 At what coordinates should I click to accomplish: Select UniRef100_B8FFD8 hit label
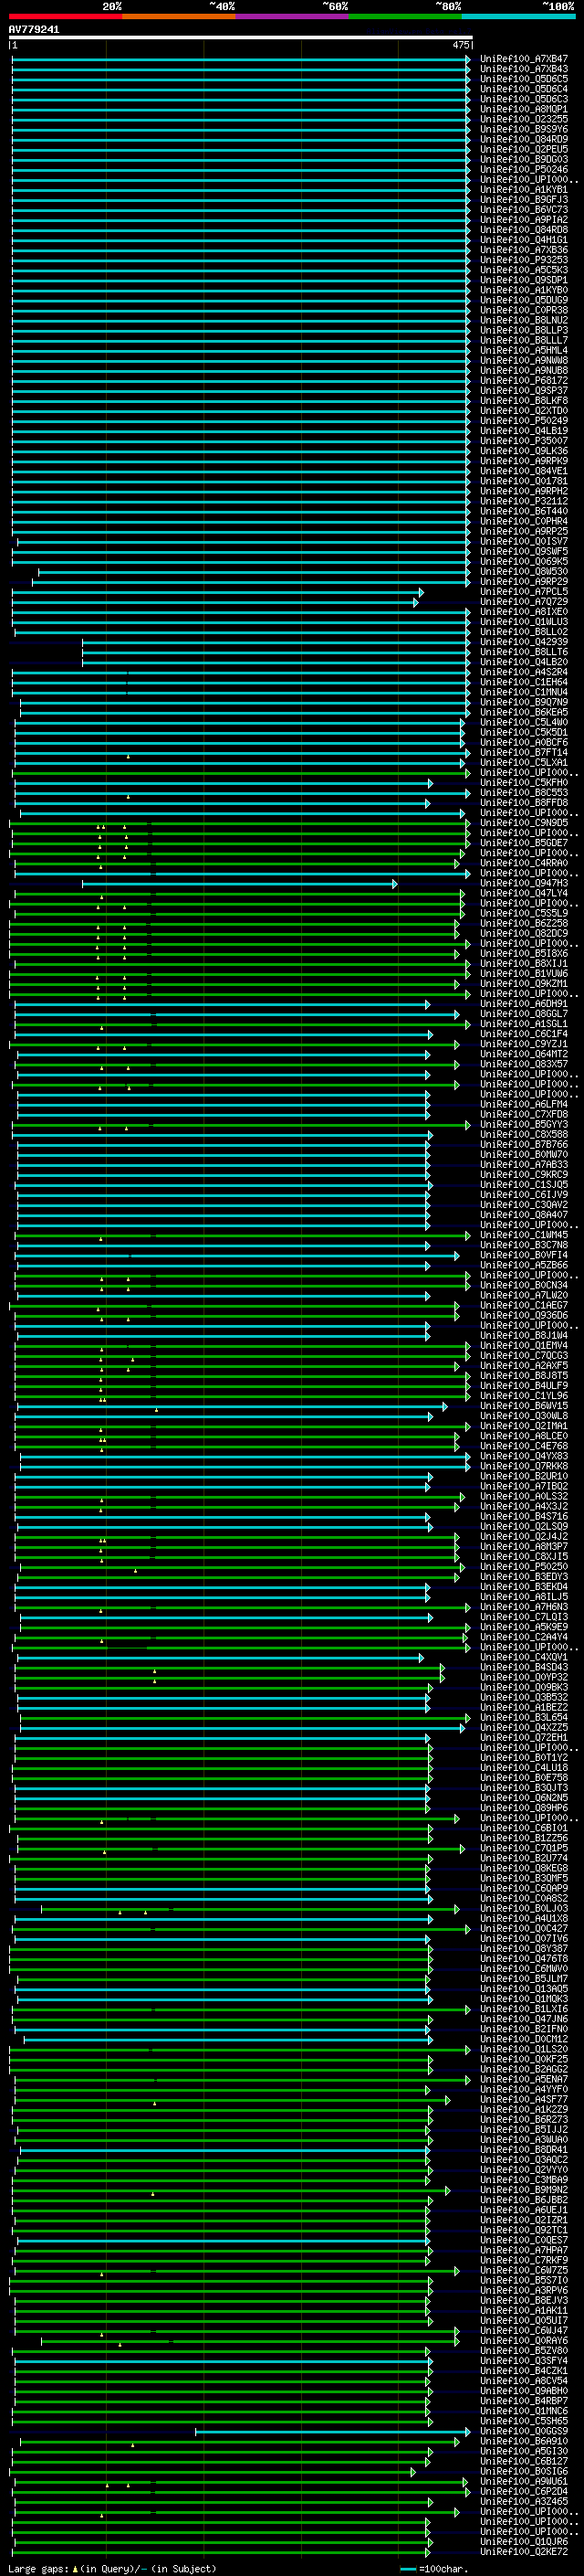click(524, 802)
